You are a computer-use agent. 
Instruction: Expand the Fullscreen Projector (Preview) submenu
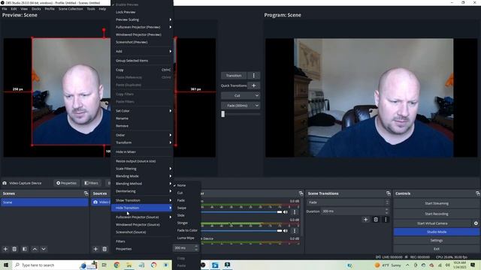(142, 27)
